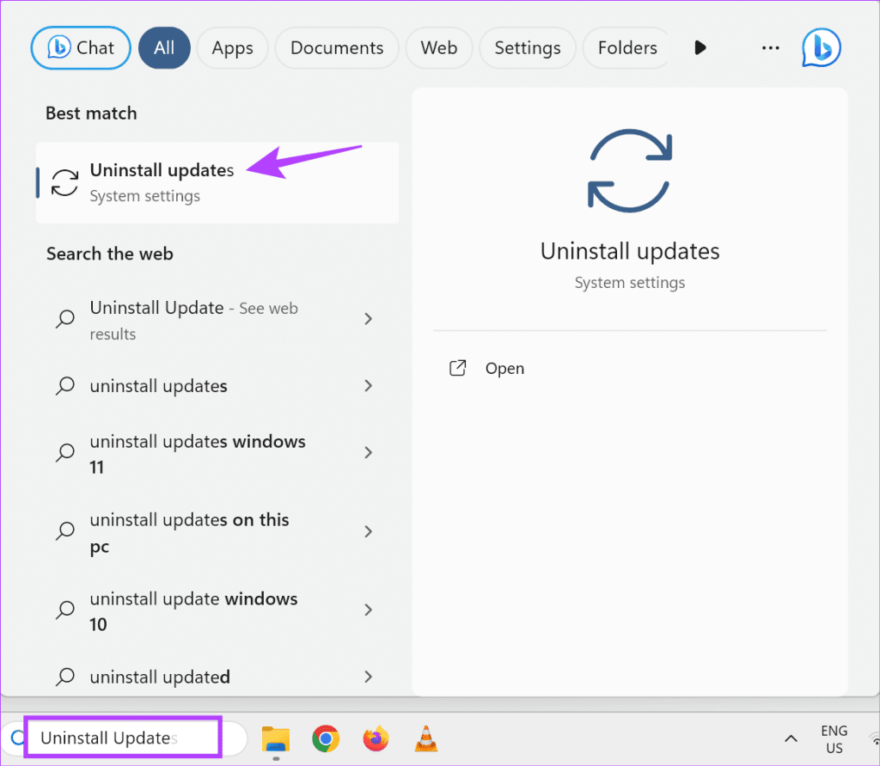Expand the hidden icons chevron in system tray
This screenshot has width=880, height=766.
point(790,738)
